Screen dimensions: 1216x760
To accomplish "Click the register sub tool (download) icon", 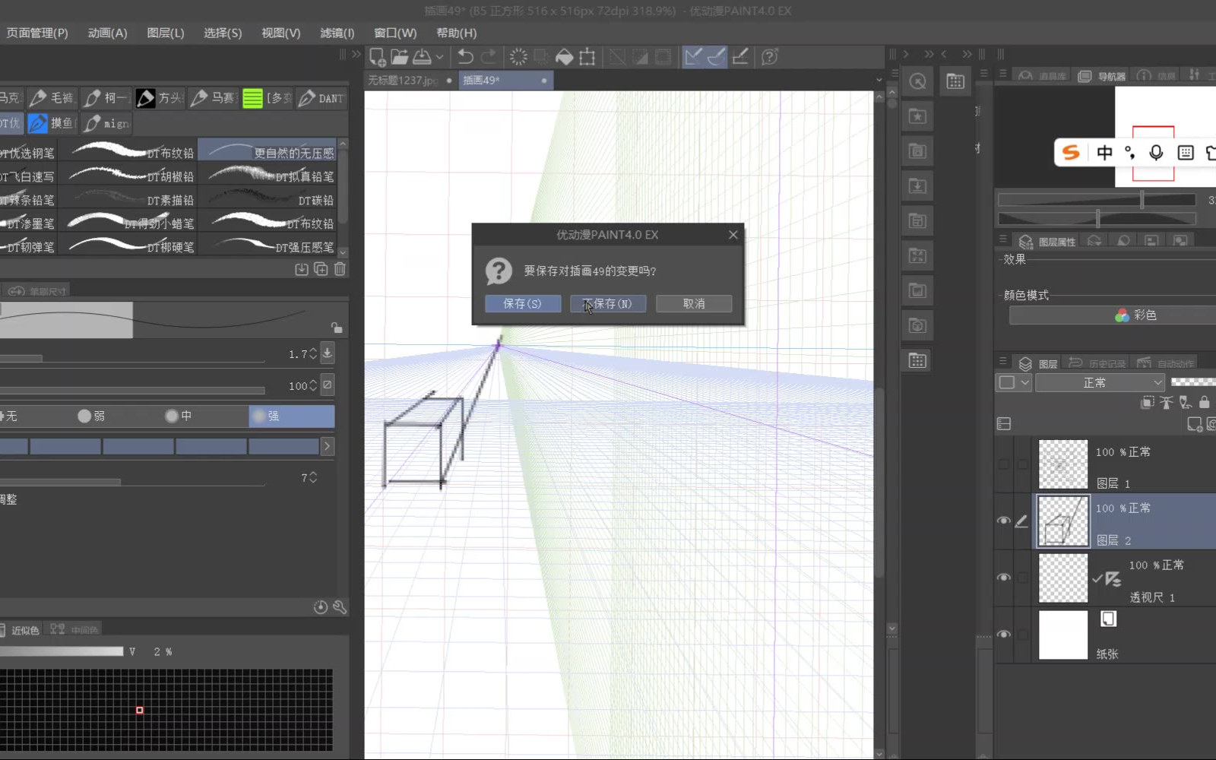I will 302,269.
